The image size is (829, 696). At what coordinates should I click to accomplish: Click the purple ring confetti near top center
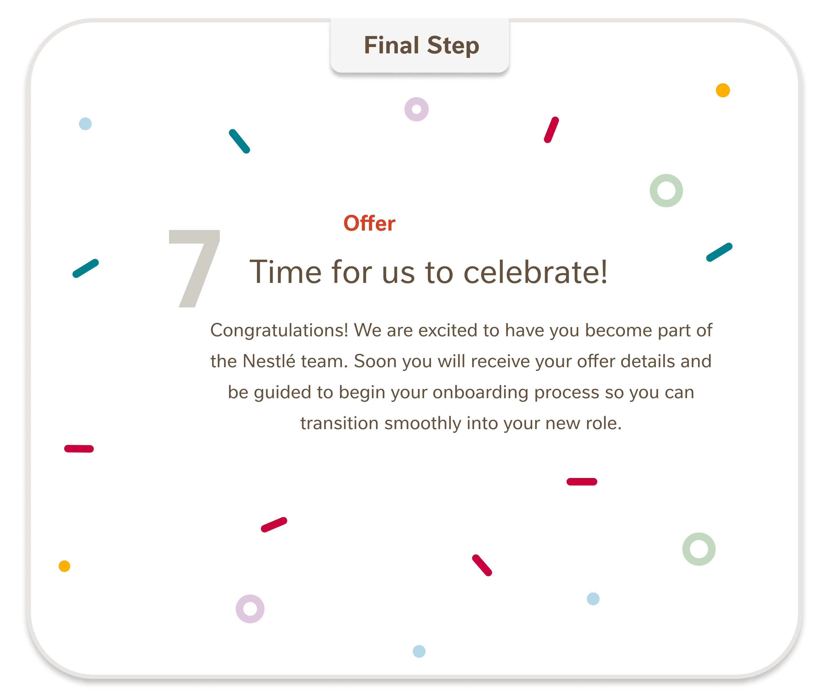point(416,109)
